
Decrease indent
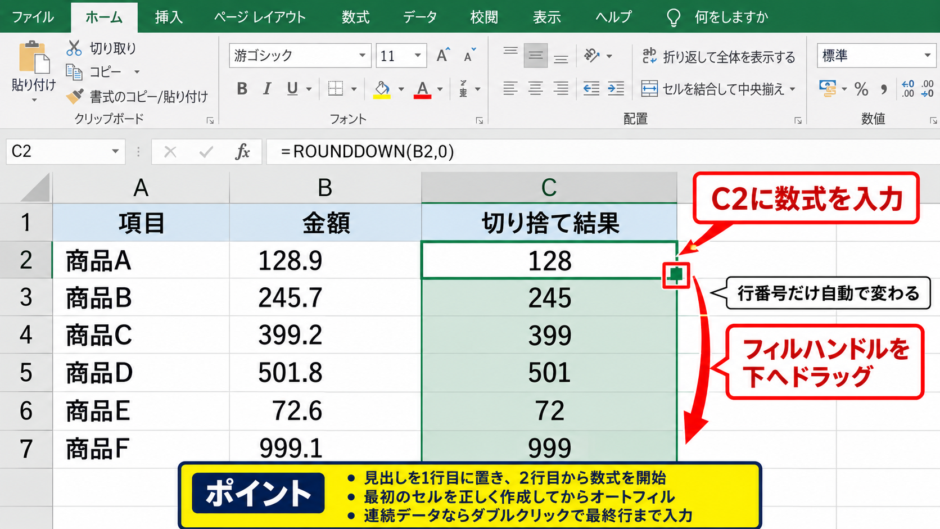(x=591, y=89)
